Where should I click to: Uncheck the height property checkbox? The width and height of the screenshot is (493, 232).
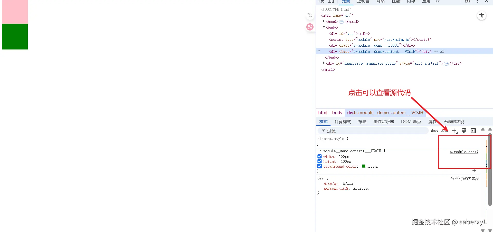319,161
